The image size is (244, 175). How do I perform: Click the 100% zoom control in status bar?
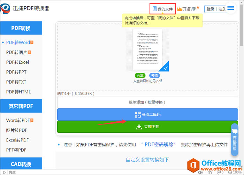235,172
